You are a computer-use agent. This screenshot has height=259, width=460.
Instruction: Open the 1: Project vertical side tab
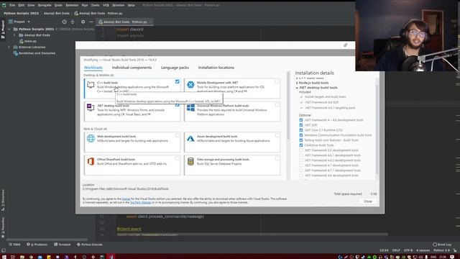[x=3, y=29]
